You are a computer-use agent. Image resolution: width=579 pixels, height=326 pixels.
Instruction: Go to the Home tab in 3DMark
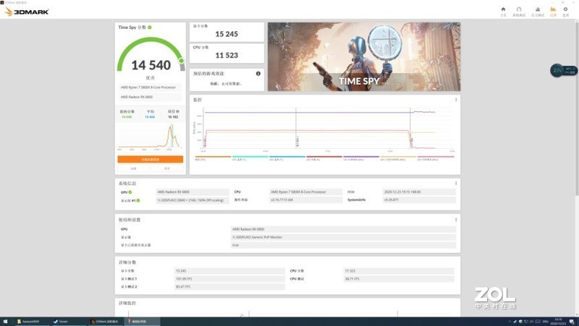click(x=503, y=12)
